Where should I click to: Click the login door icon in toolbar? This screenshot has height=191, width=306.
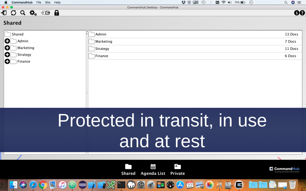(4, 13)
